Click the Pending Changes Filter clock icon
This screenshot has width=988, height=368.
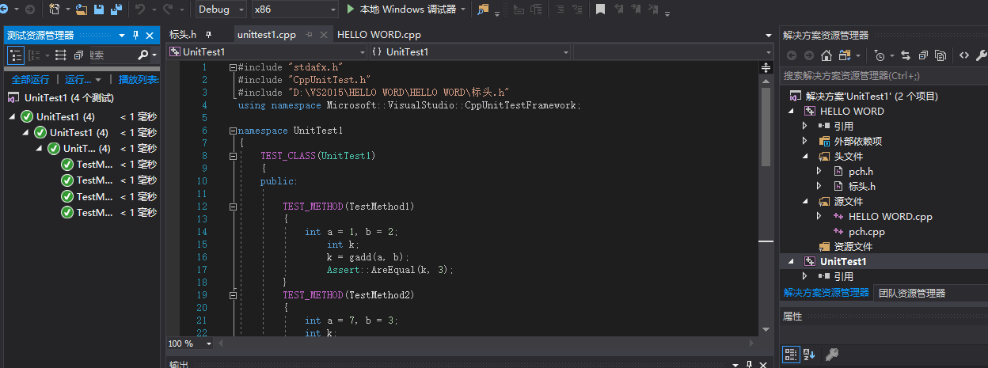pyautogui.click(x=880, y=55)
